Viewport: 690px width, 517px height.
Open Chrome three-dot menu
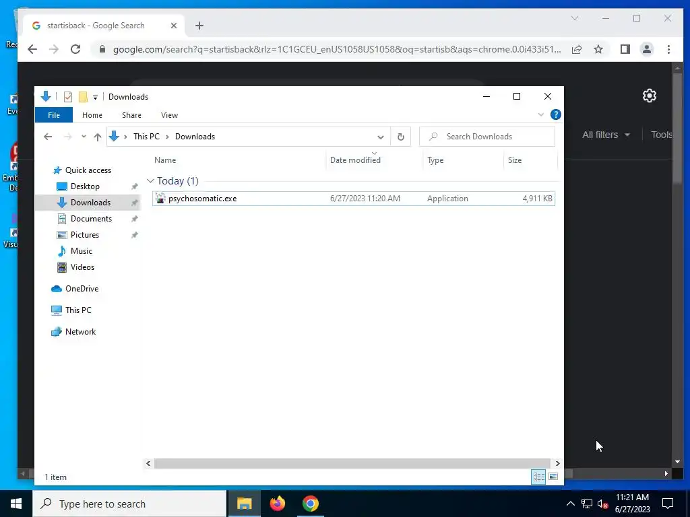coord(668,49)
